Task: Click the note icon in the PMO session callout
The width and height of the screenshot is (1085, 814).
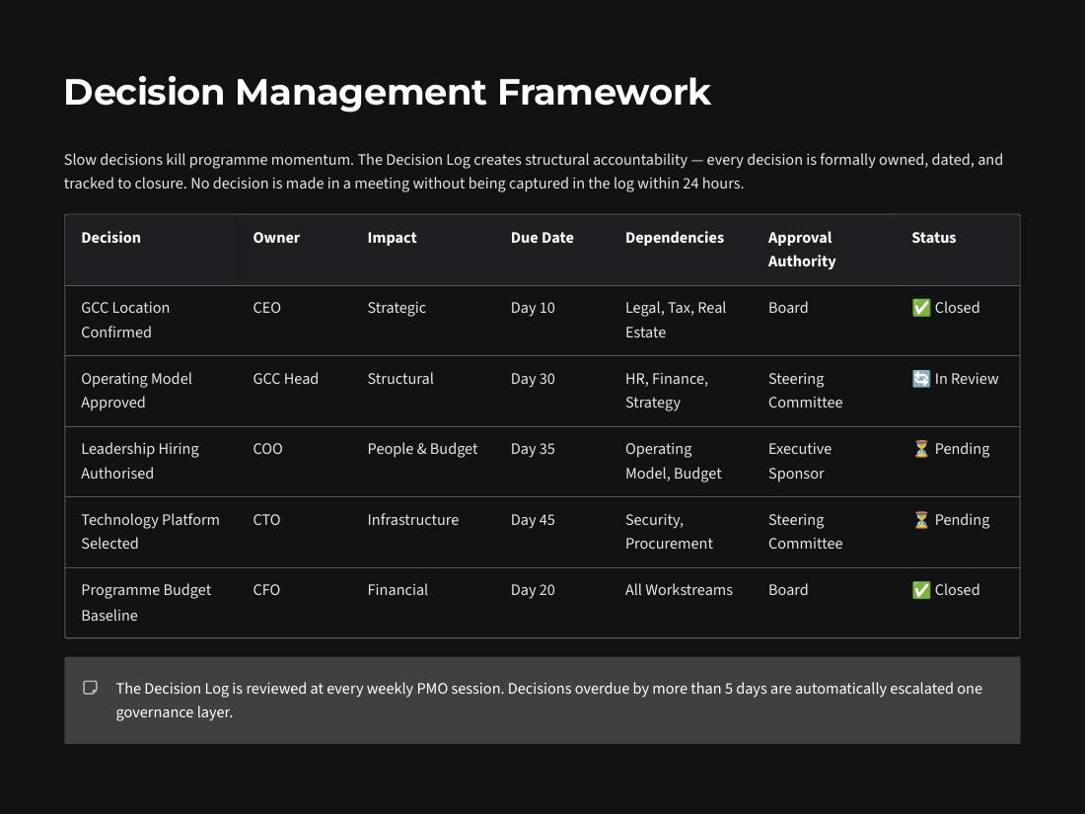Action: (x=90, y=688)
